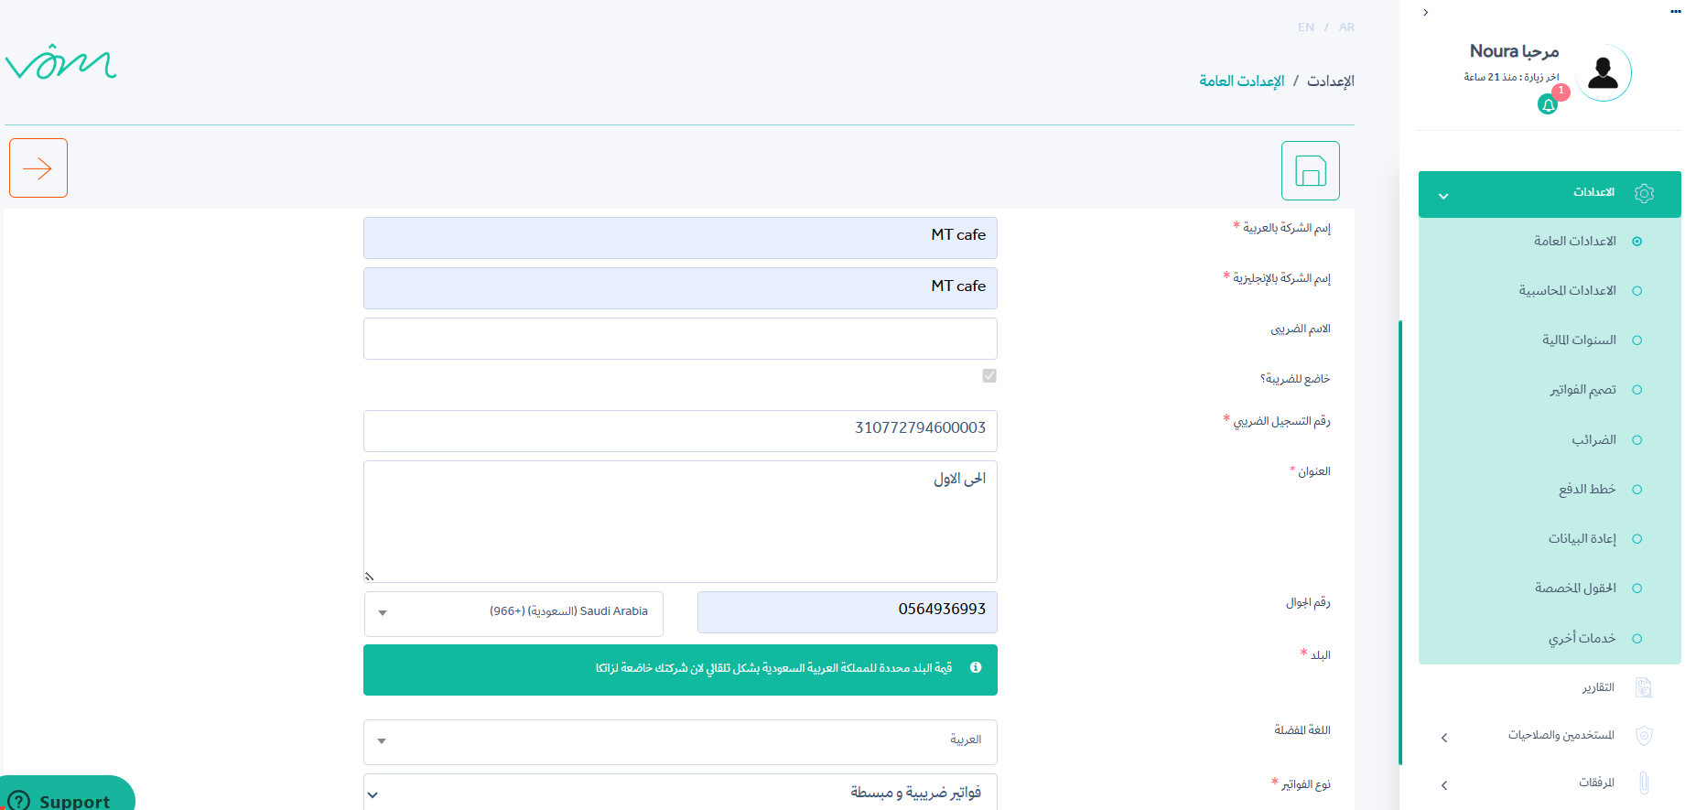Viewport: 1696px width, 810px height.
Task: Click the three-dots menu at top right
Action: point(1675,12)
